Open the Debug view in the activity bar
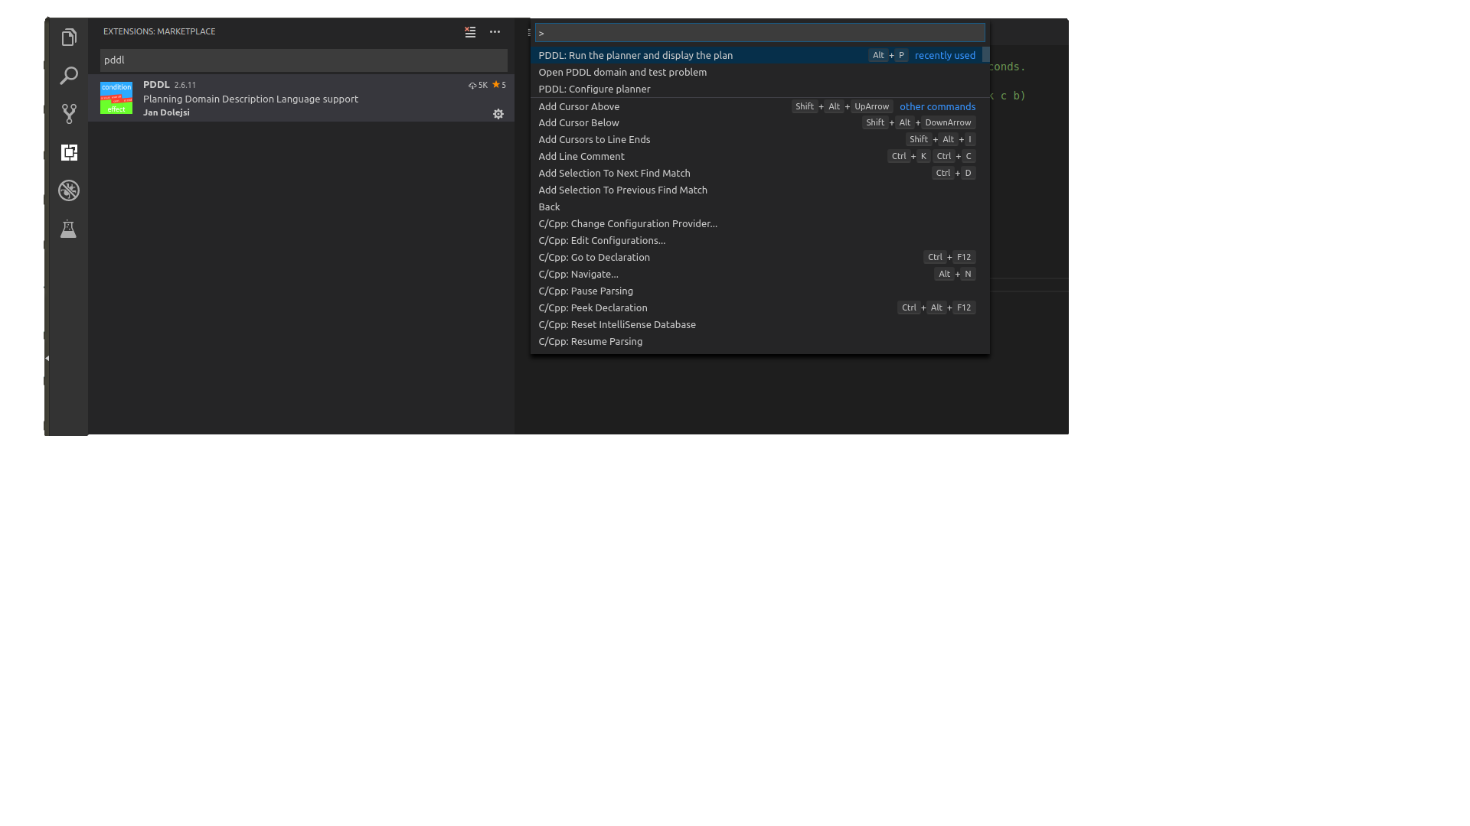 pyautogui.click(x=69, y=190)
